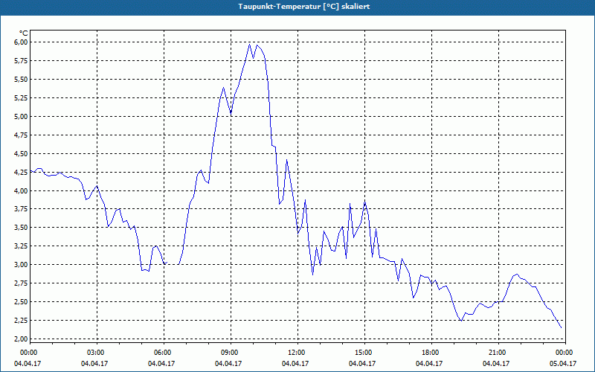
Task: Click the 5,50 y-axis value
Action: click(22, 80)
